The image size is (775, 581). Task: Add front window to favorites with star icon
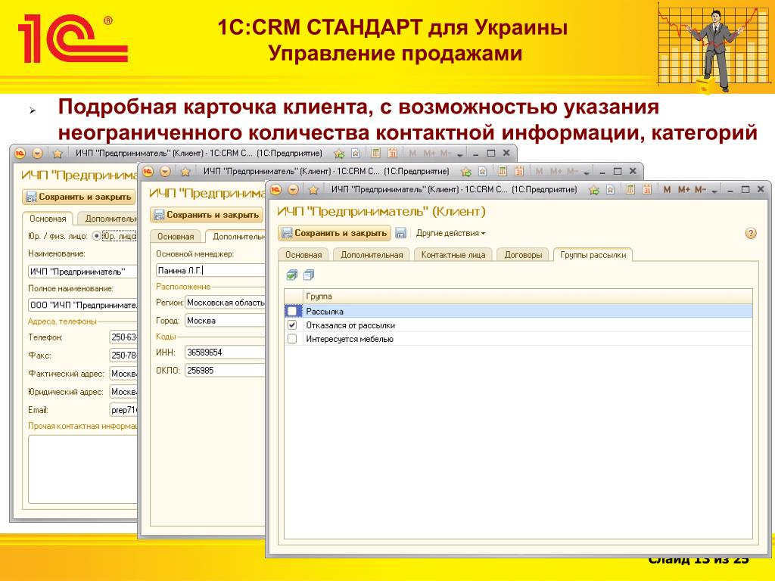click(x=313, y=190)
